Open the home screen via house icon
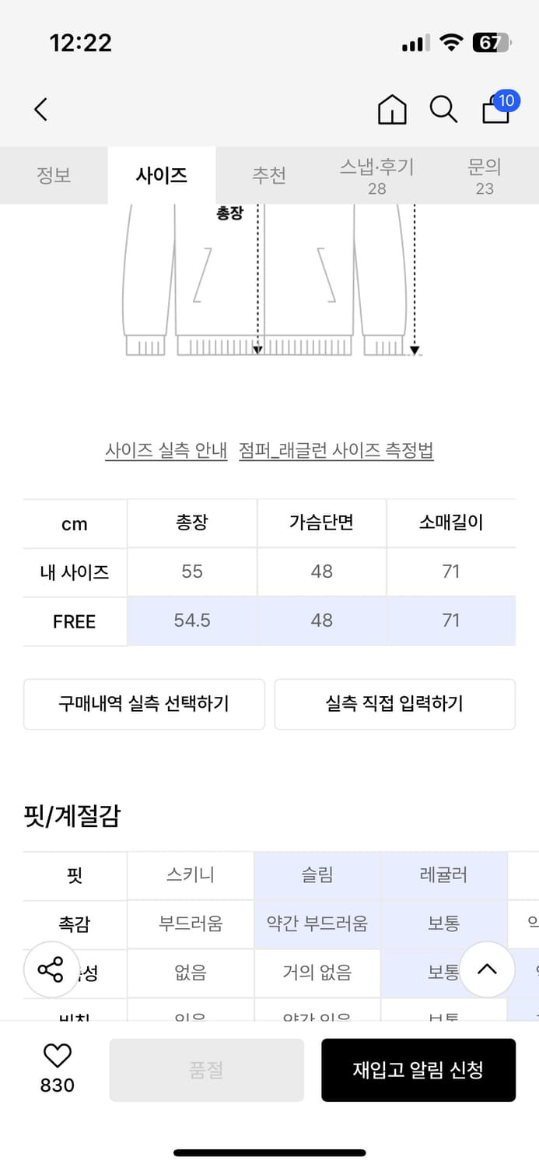The height and width of the screenshot is (1168, 539). pos(392,110)
